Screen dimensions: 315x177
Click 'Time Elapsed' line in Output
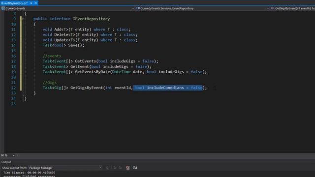tap(29, 173)
